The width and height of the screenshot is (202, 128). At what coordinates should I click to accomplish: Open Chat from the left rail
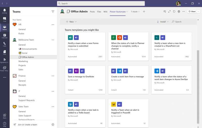tap(5, 19)
